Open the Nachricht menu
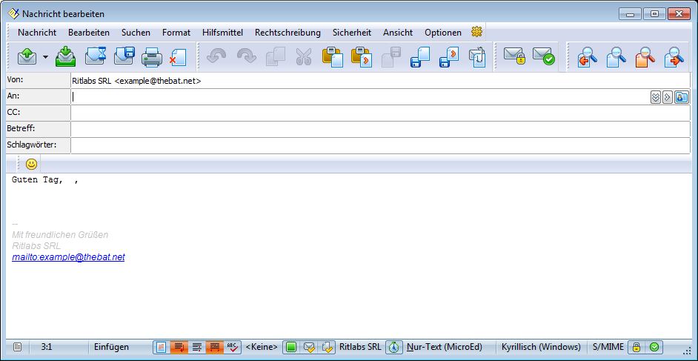This screenshot has width=698, height=361. pyautogui.click(x=37, y=33)
